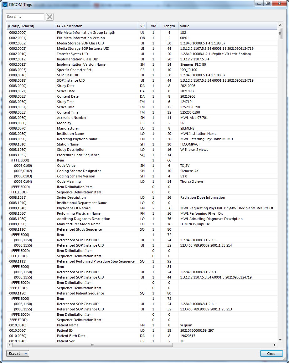This screenshot has height=363, width=289.
Task: Select the File Meta Information Group Length row
Action: click(x=142, y=33)
